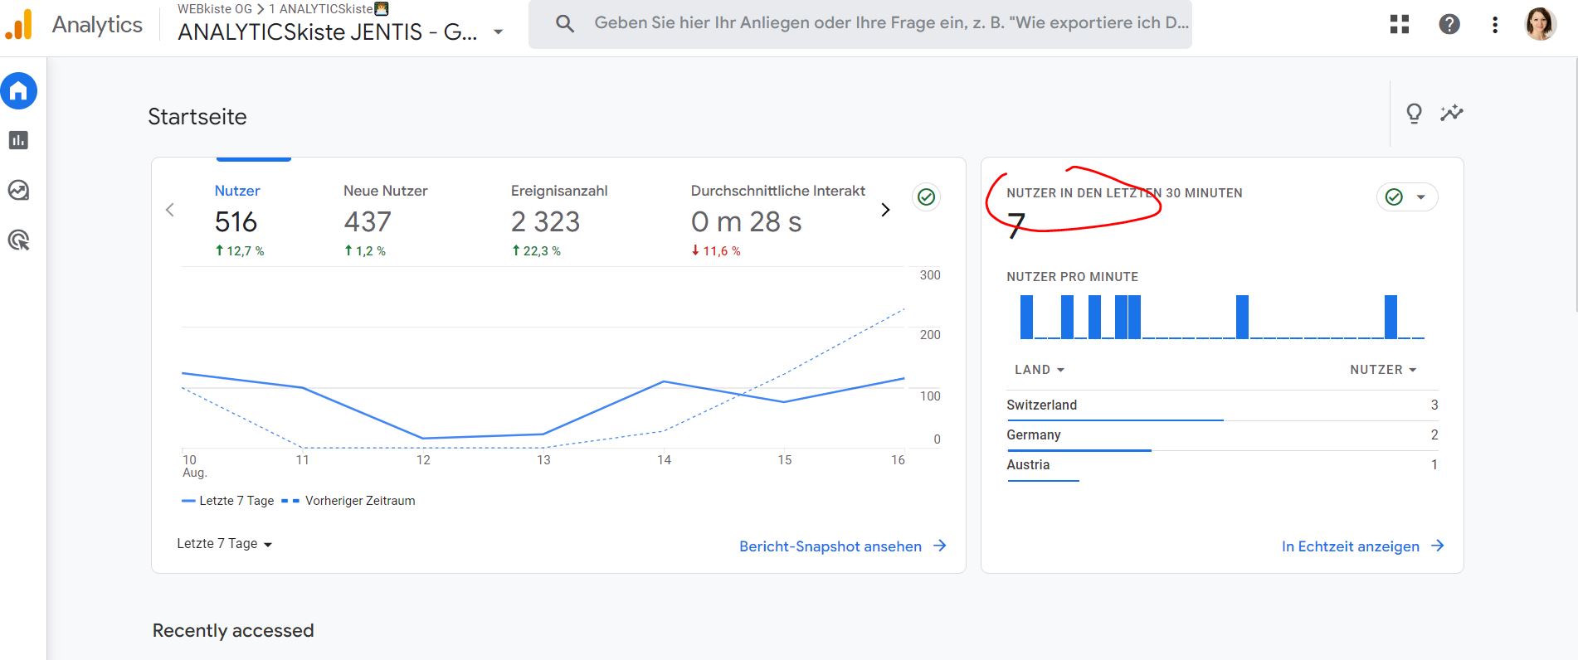Open the Letzte 7 Tage date range dropdown
The image size is (1578, 660).
pyautogui.click(x=224, y=544)
